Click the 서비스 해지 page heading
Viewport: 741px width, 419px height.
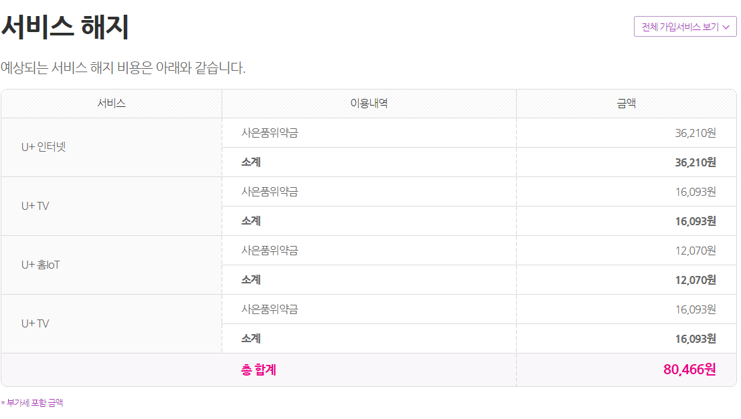pyautogui.click(x=65, y=27)
